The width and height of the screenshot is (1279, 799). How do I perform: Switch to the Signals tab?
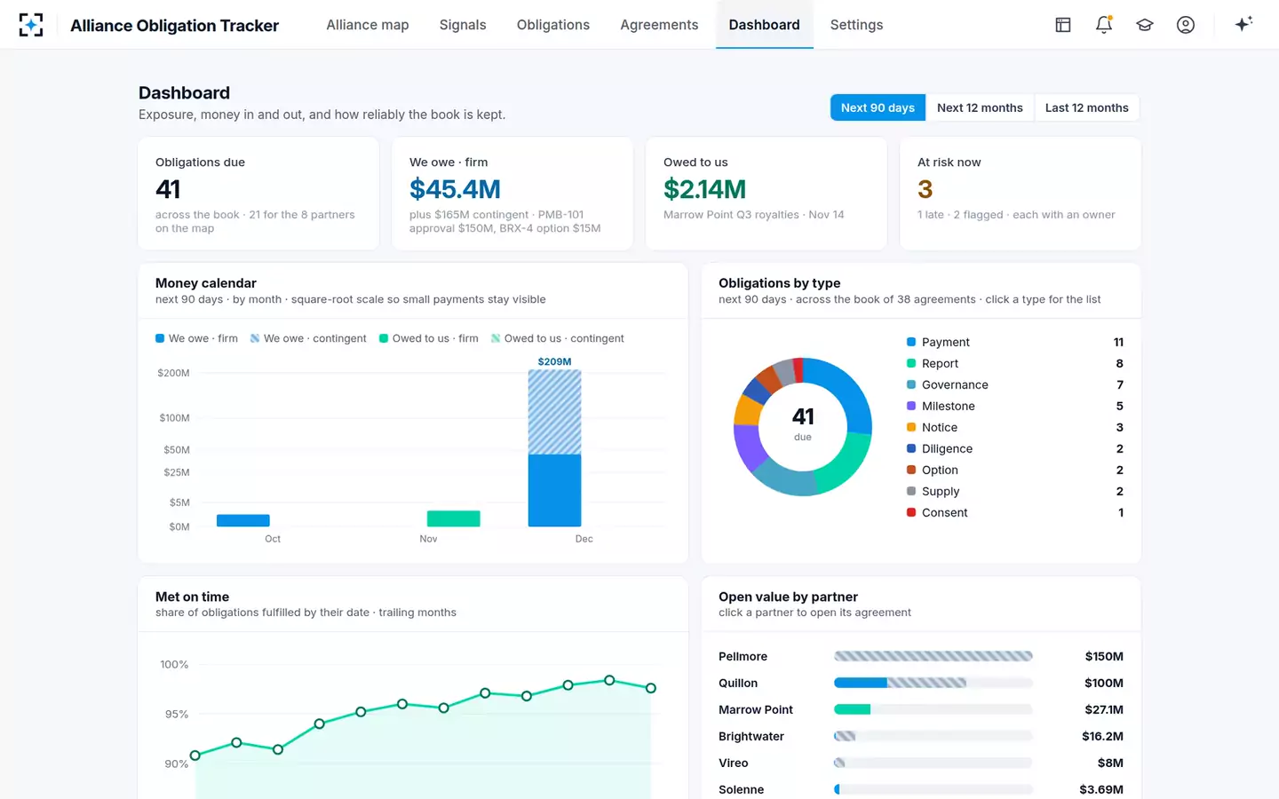(463, 25)
